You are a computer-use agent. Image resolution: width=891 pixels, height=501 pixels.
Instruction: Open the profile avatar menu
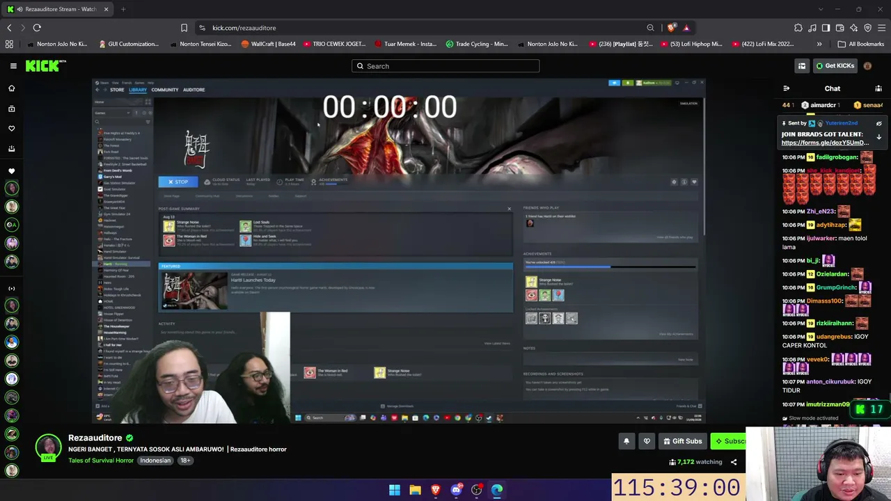867,66
